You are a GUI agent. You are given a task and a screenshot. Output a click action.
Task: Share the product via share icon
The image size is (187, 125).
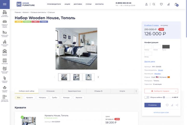pyautogui.click(x=177, y=105)
